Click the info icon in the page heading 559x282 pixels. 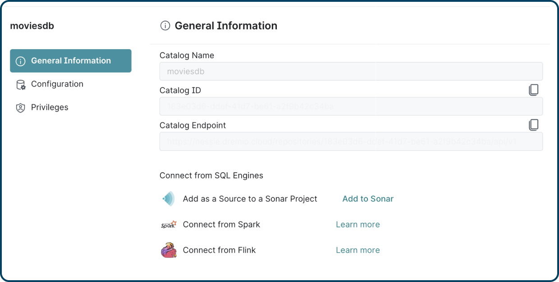(x=165, y=26)
